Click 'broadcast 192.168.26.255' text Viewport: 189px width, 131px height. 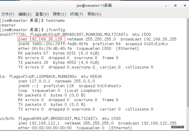148,39
